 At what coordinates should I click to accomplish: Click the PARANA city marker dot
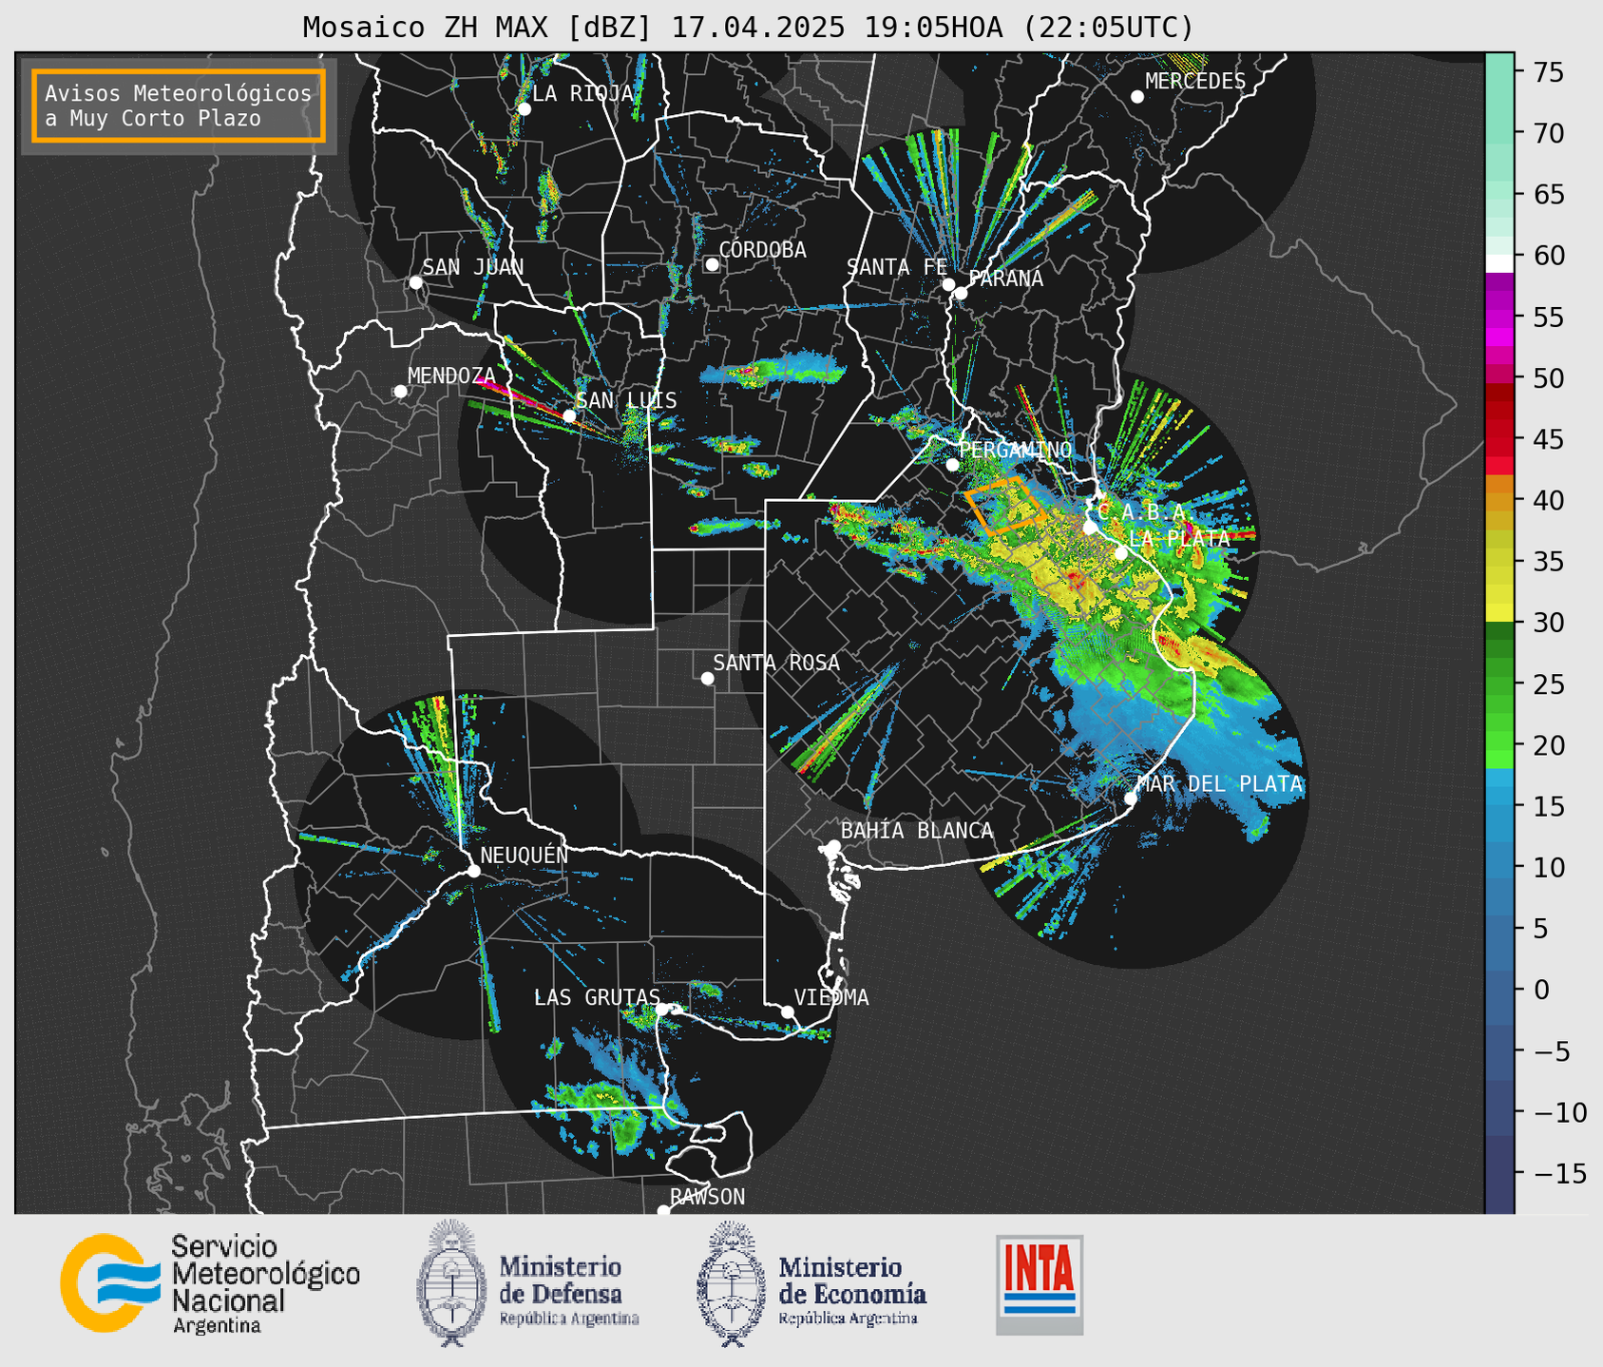click(x=961, y=293)
